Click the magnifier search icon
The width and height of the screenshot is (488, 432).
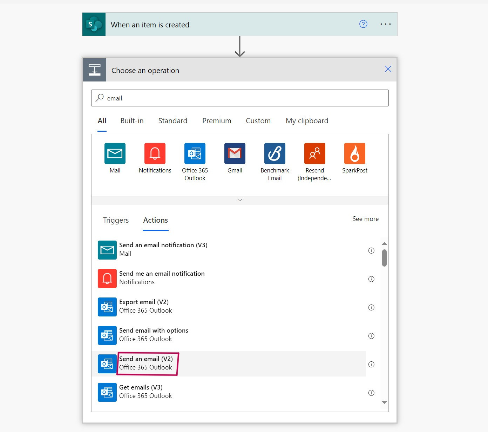[x=100, y=98]
